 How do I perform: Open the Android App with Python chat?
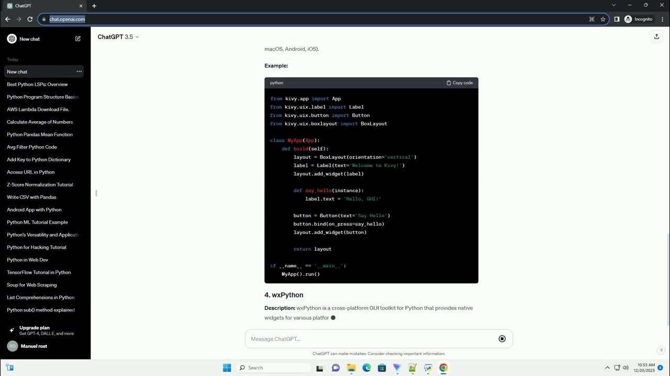(44, 209)
